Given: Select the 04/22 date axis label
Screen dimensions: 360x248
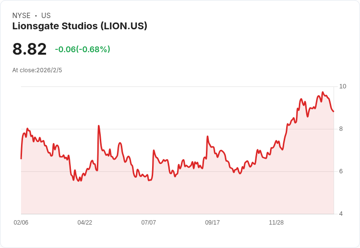Looking at the screenshot, I should pyautogui.click(x=85, y=223).
